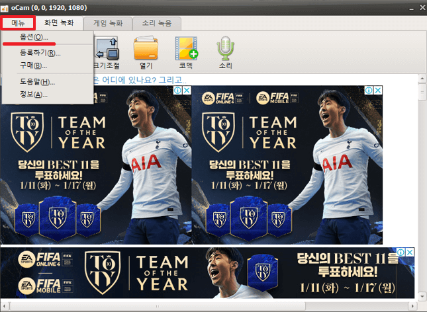Choose 구매(B)... menu entry
The width and height of the screenshot is (427, 312).
(34, 65)
